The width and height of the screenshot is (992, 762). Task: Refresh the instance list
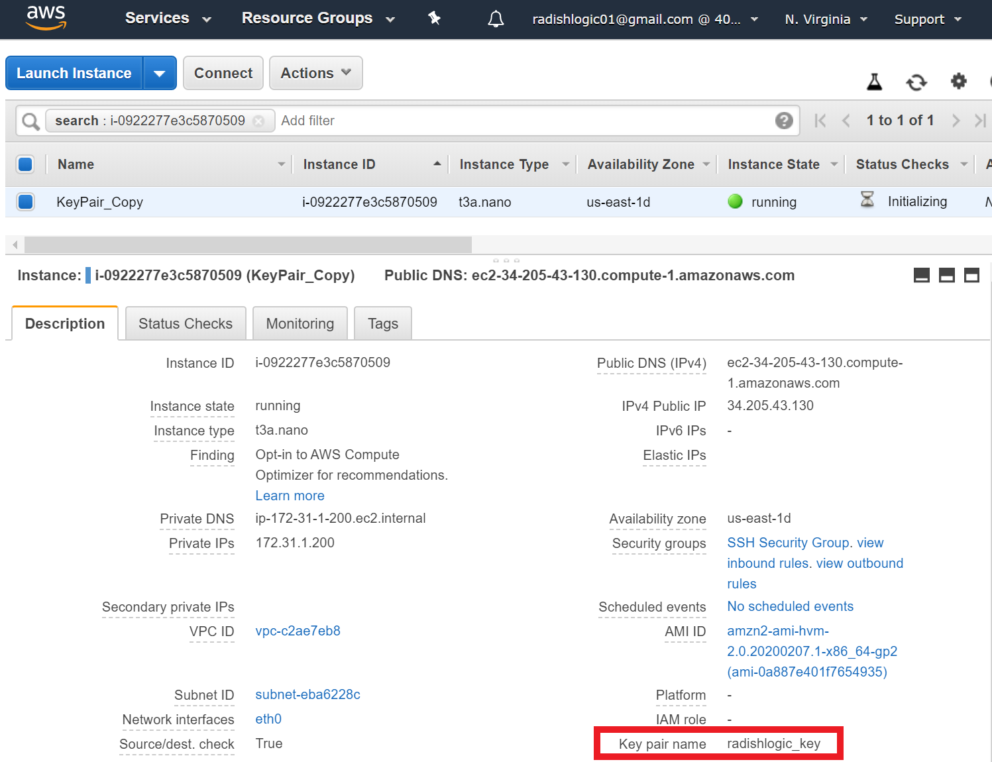click(916, 82)
